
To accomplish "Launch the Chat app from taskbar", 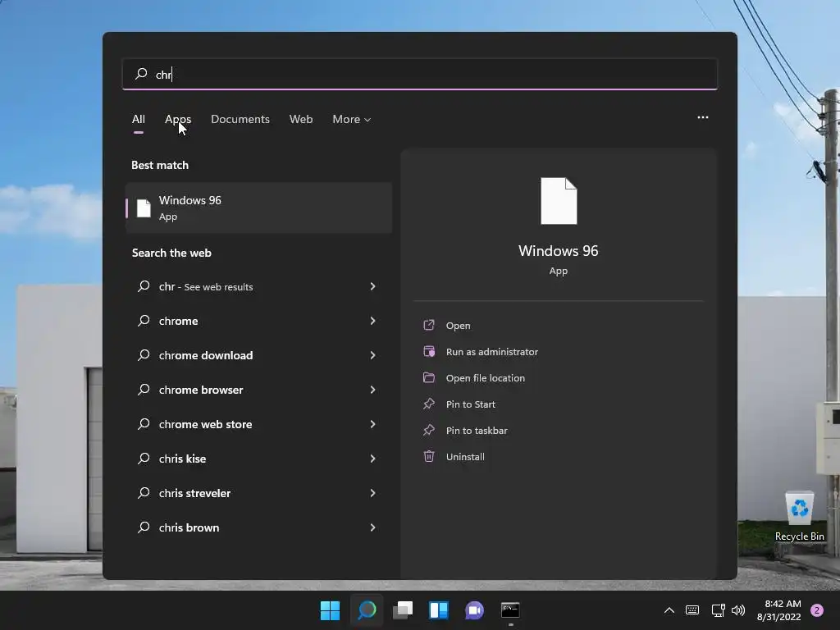I will [475, 610].
